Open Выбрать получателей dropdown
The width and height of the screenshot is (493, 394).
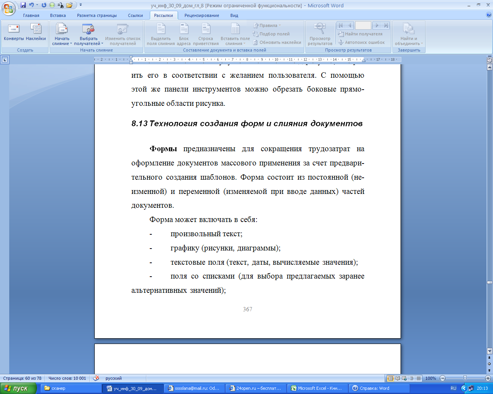point(89,34)
